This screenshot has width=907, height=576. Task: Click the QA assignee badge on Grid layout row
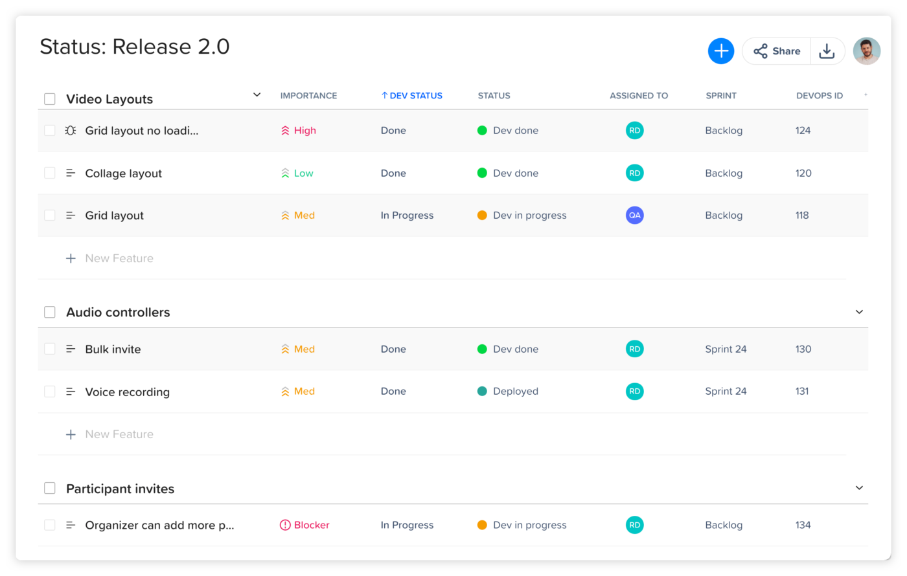(634, 216)
